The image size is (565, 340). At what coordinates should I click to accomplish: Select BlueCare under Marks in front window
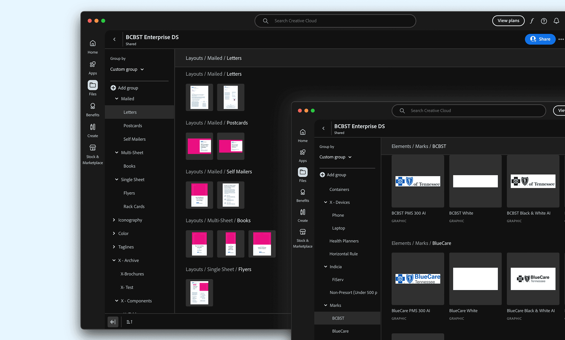[340, 331]
